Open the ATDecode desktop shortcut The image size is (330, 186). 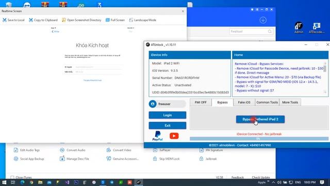(317, 28)
